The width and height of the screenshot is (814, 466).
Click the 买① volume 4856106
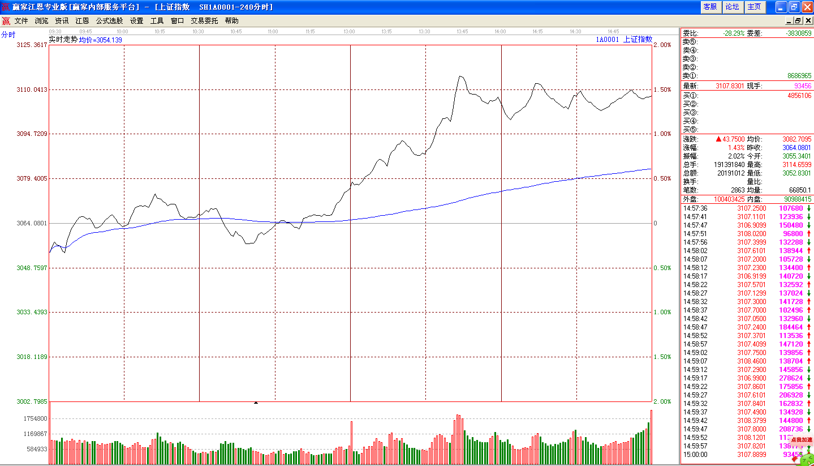799,96
